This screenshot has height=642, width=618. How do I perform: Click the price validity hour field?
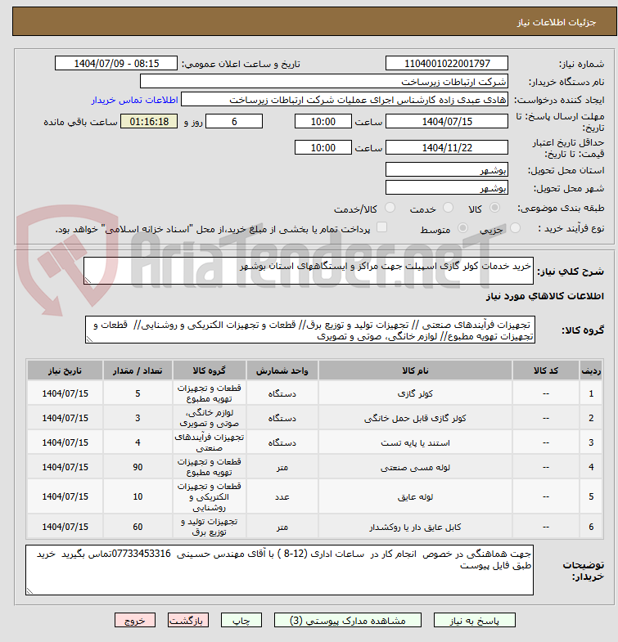tap(323, 147)
